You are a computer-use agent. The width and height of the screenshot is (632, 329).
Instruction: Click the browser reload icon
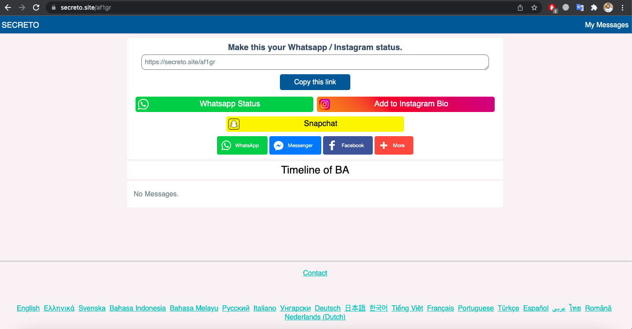(36, 7)
